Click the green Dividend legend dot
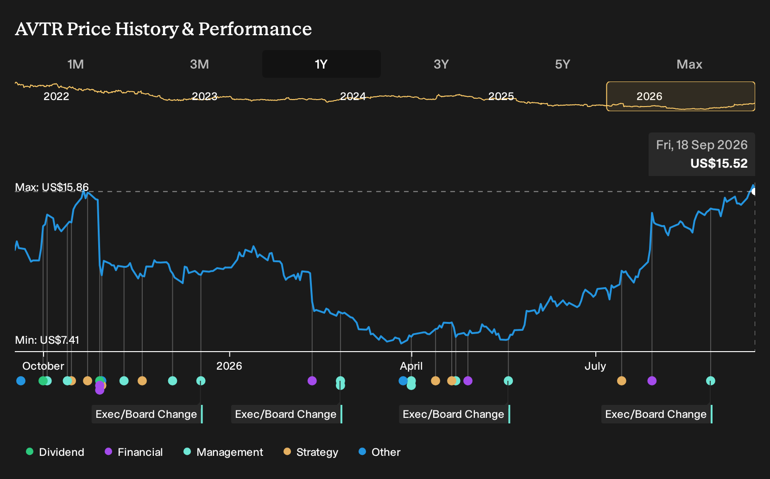 coord(30,452)
